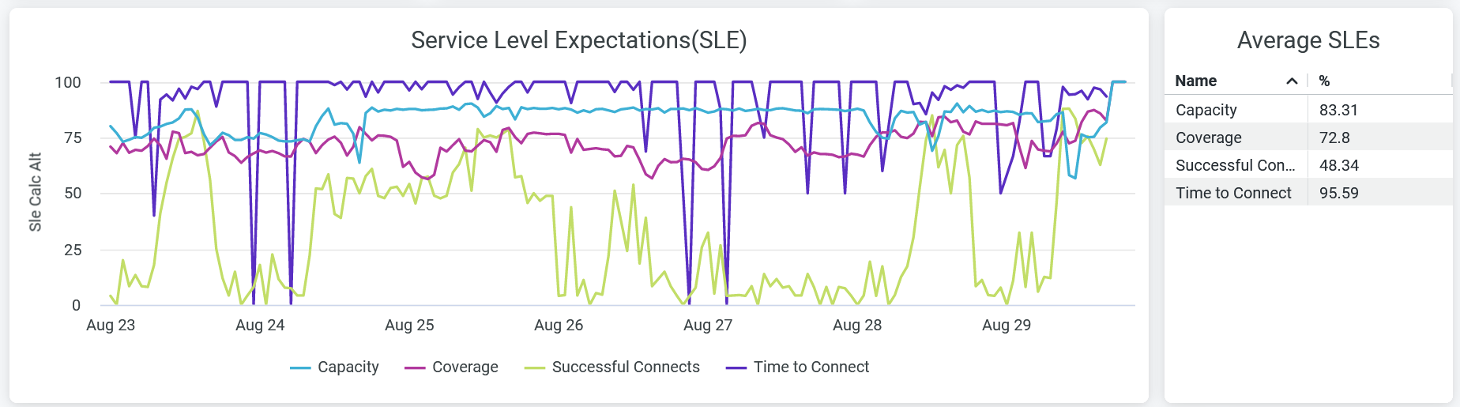This screenshot has width=1460, height=407.
Task: Click the purple Time to Connect legend marker
Action: tap(736, 367)
